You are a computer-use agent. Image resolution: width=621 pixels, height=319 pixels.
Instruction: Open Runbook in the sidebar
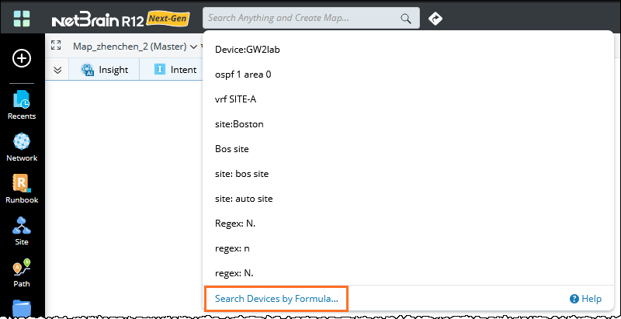click(22, 189)
